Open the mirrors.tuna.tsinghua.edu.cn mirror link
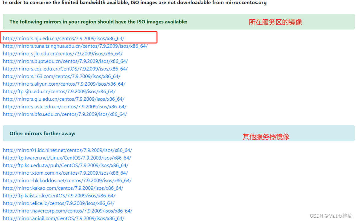Image resolution: width=357 pixels, height=221 pixels. [x=75, y=46]
